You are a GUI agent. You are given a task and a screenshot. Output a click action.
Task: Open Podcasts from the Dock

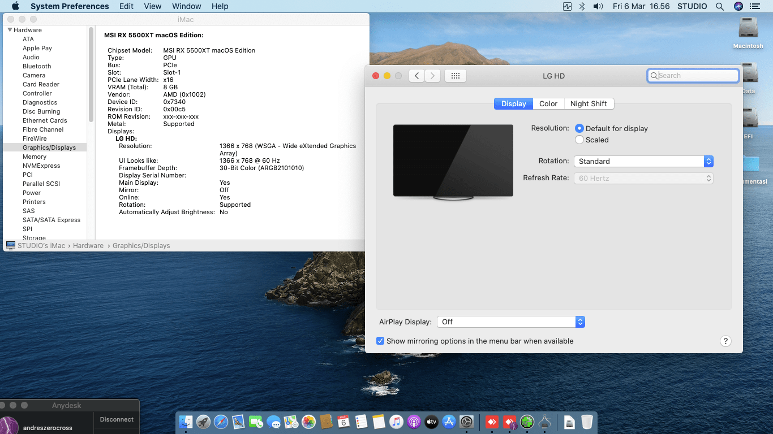click(x=414, y=422)
